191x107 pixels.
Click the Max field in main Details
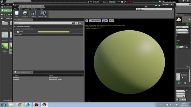pyautogui.click(x=182, y=100)
